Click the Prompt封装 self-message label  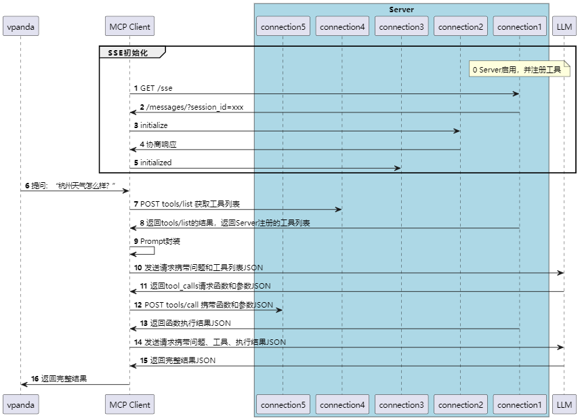160,241
